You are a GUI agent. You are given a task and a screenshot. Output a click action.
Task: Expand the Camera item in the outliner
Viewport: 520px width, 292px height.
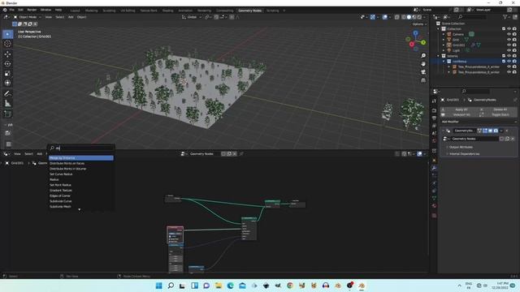pyautogui.click(x=444, y=34)
